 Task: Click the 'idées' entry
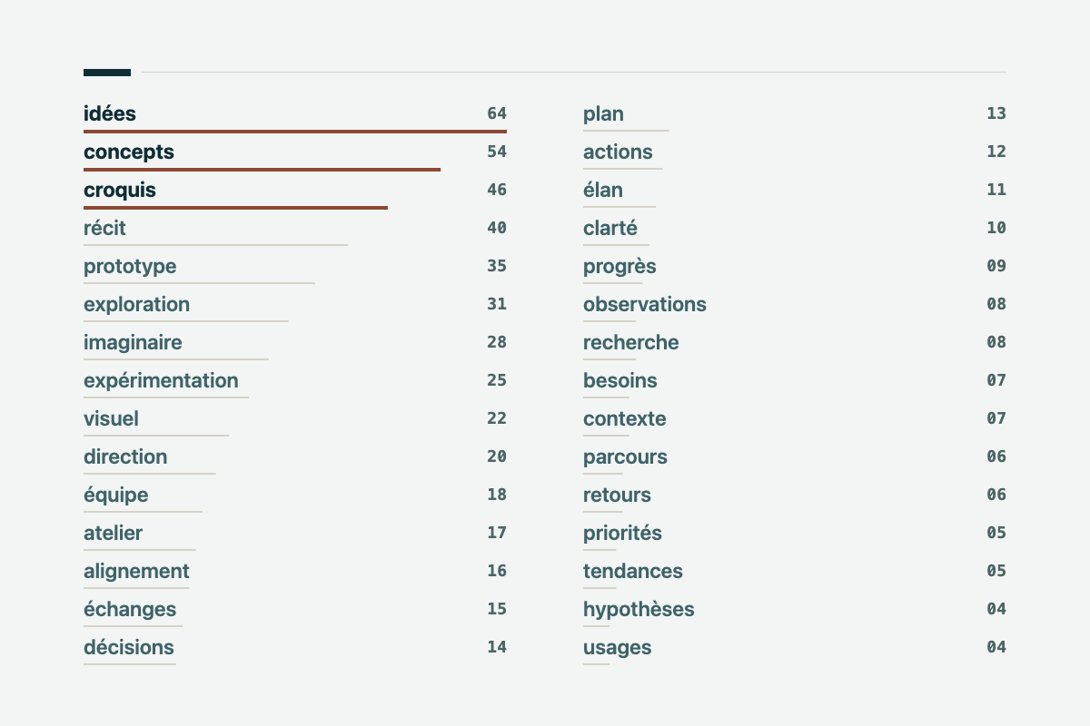pyautogui.click(x=110, y=114)
